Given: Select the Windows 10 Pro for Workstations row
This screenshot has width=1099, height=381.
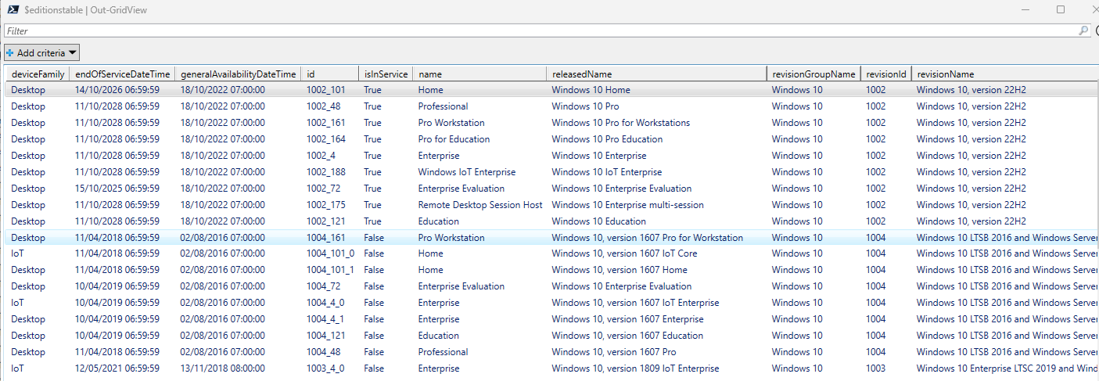Looking at the screenshot, I should coord(620,123).
